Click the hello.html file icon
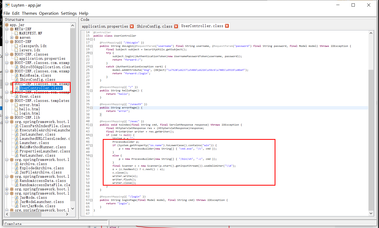The height and width of the screenshot is (228, 379). coord(16,109)
